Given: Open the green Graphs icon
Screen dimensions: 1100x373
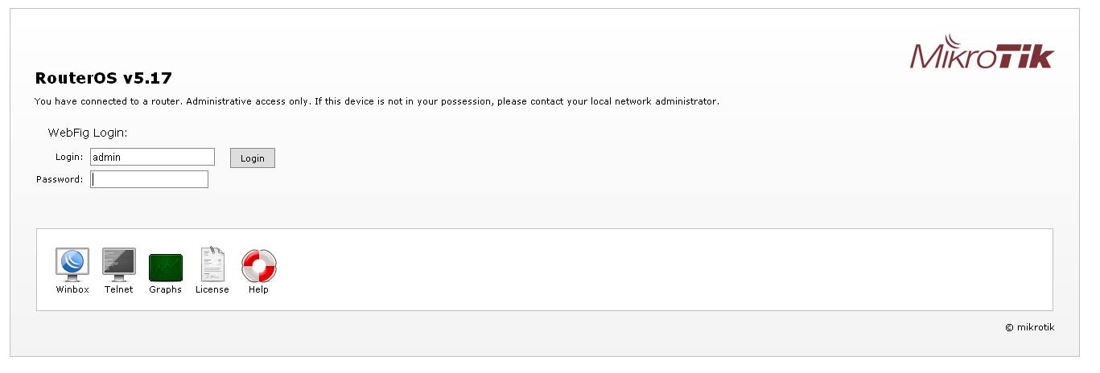Looking at the screenshot, I should pyautogui.click(x=166, y=267).
